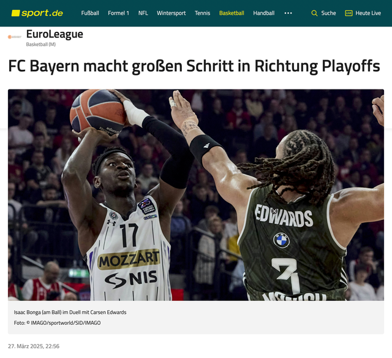Open the Tennis section
This screenshot has width=392, height=358.
(202, 13)
